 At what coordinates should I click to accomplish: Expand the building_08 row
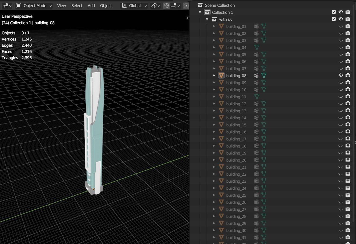214,75
